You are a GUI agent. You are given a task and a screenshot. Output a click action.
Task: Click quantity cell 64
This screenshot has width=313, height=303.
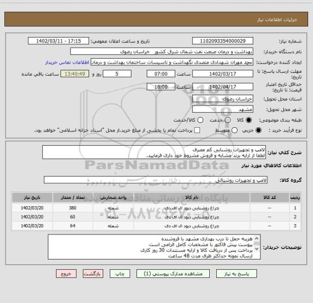(73, 226)
